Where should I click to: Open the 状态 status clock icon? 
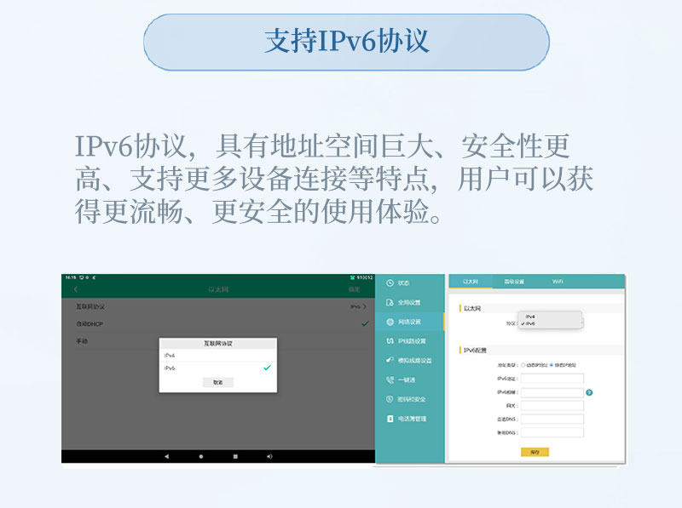390,283
